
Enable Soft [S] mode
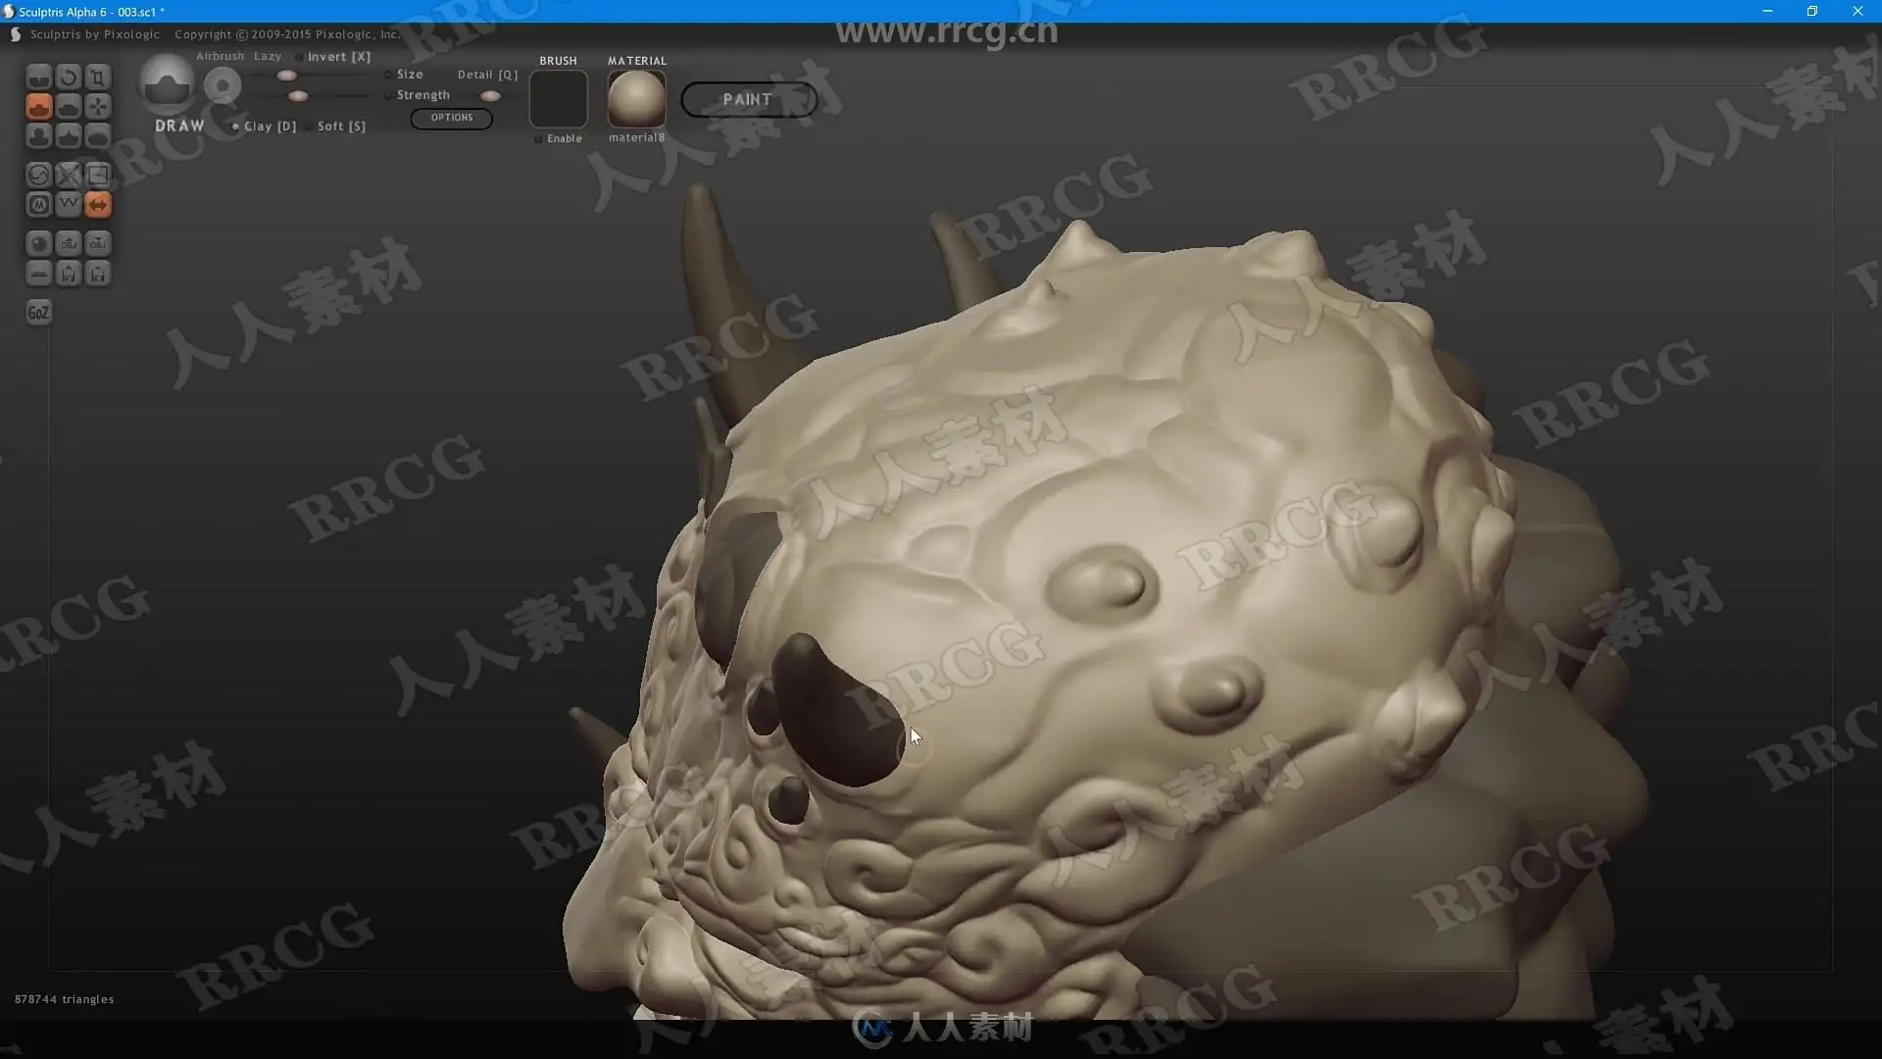(336, 126)
